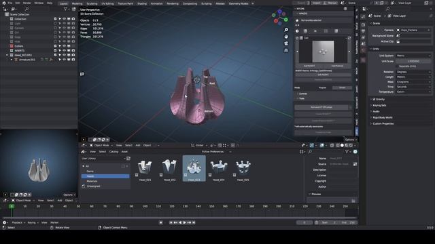Viewport: 435px width, 244px height.
Task: Open the File menu
Action: (10, 3)
